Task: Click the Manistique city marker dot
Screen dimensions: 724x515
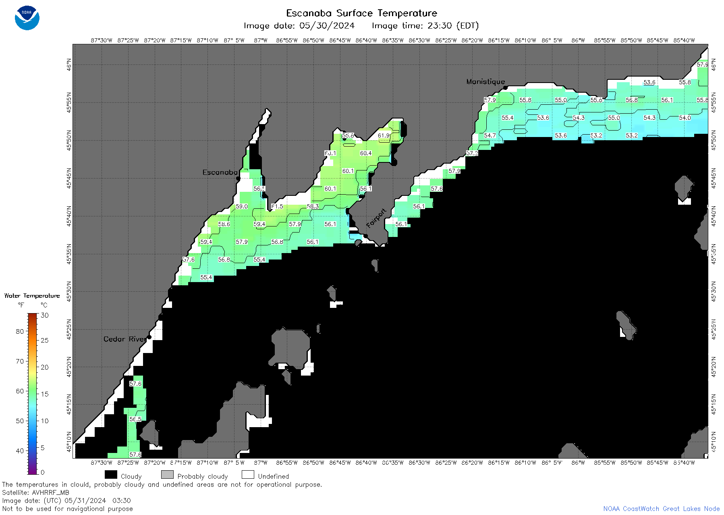Action: (505, 87)
